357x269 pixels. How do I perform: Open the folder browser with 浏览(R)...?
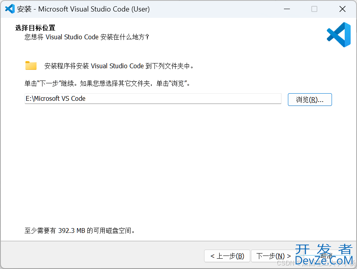[x=310, y=100]
